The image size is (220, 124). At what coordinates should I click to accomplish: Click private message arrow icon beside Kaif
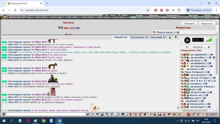[x=182, y=90]
